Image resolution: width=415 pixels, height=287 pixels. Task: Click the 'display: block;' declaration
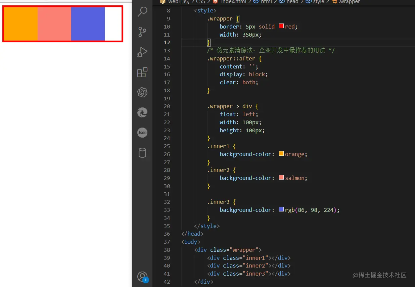tap(244, 74)
